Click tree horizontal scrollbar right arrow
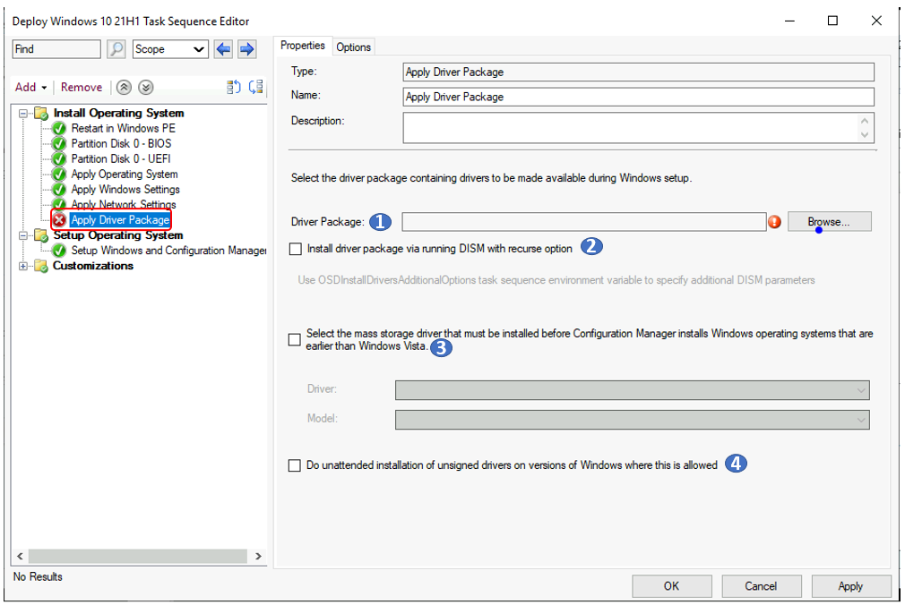Screen dimensions: 905x605 (x=258, y=556)
